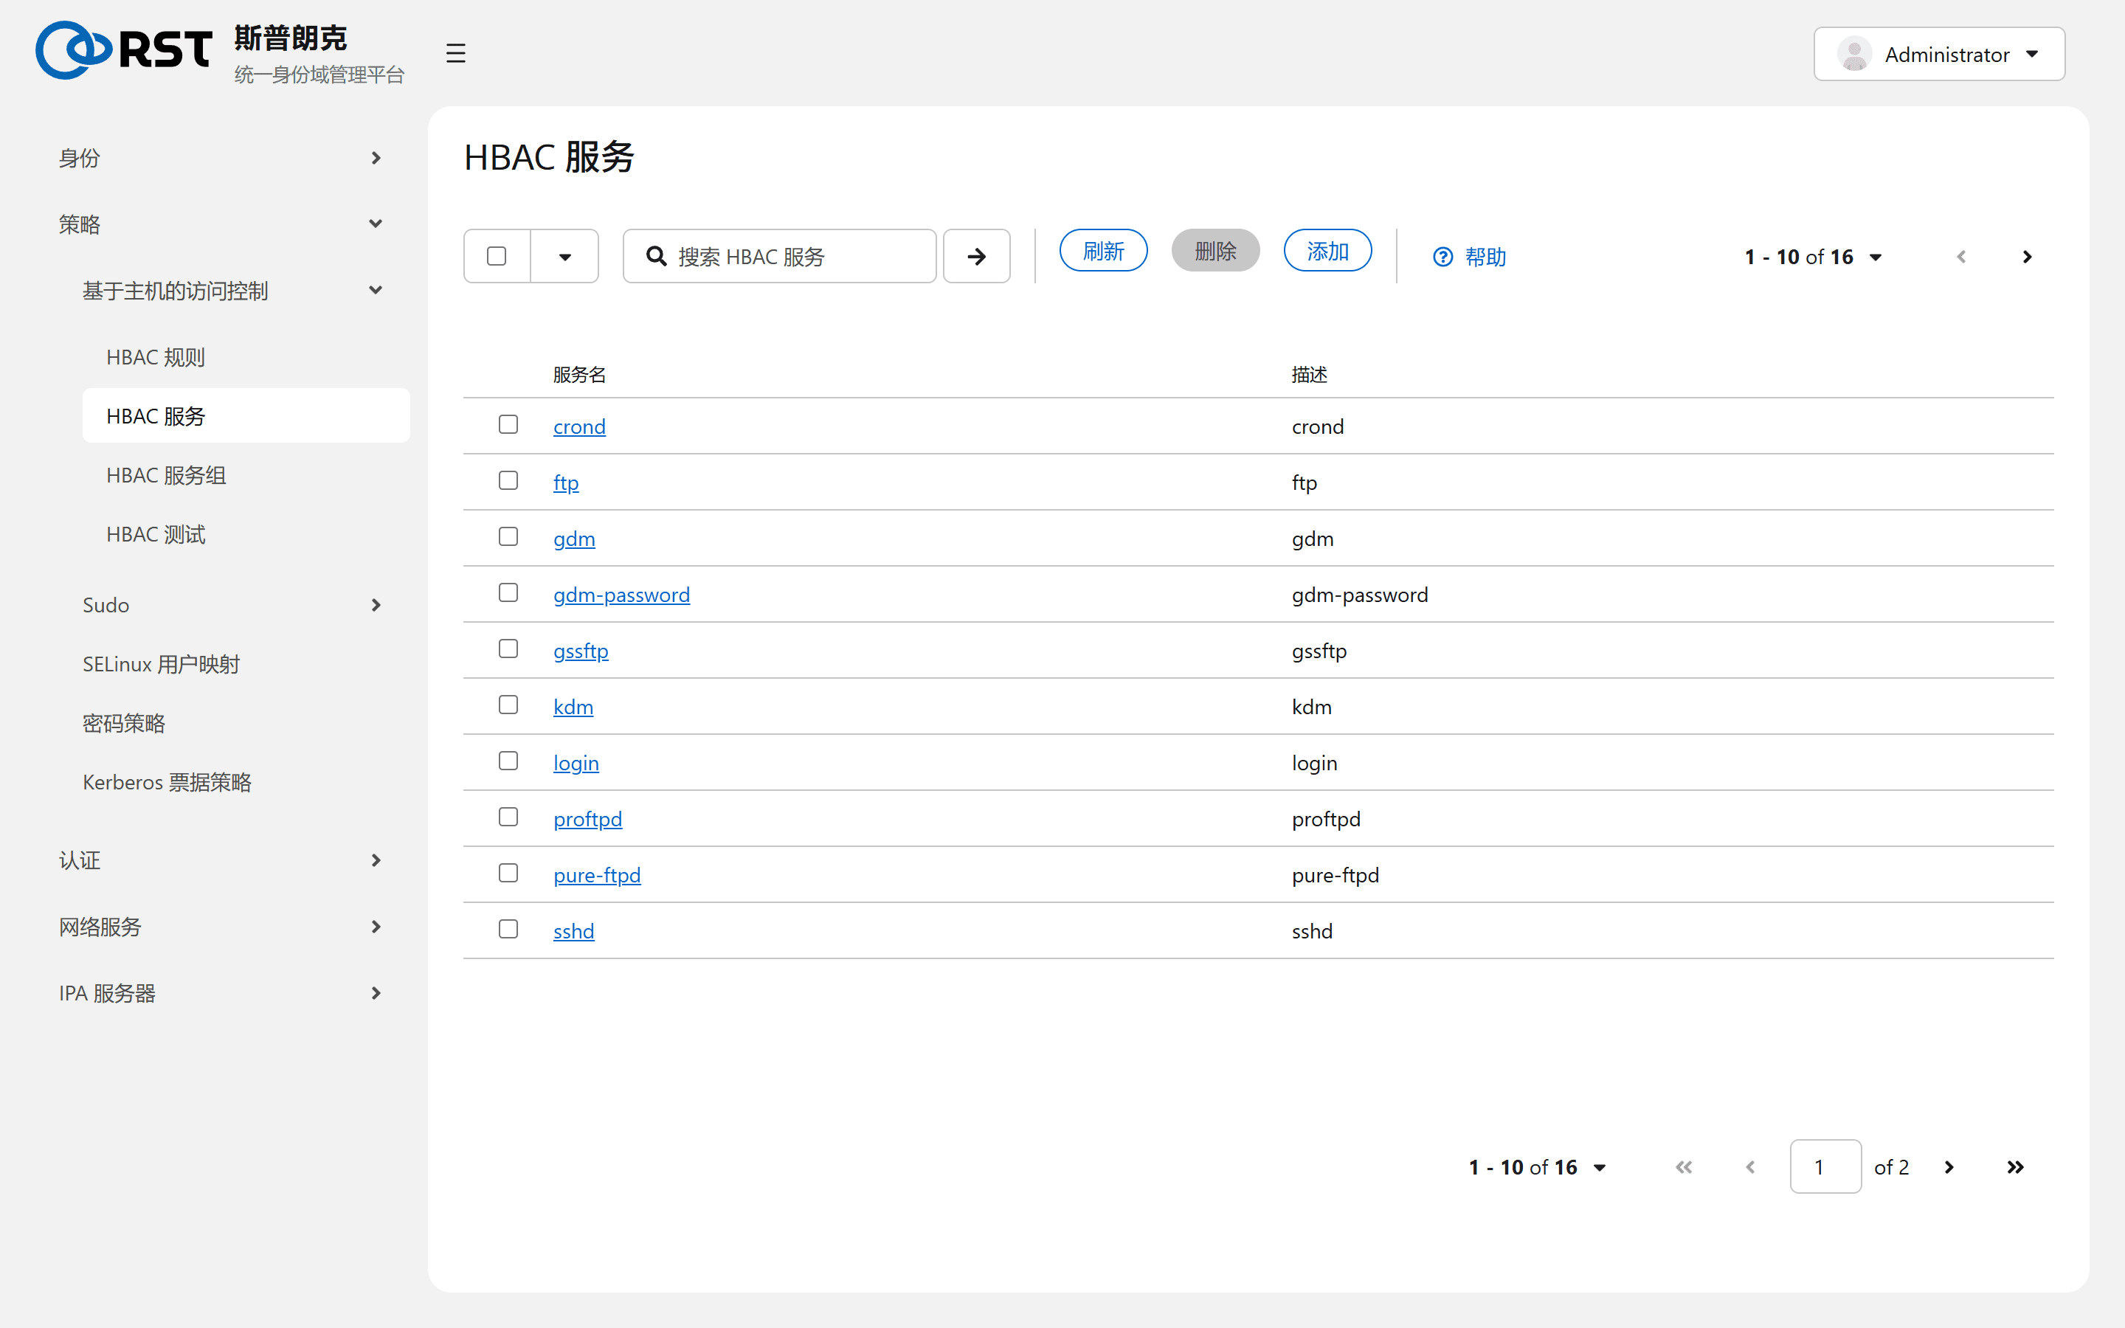Open the bulk select dropdown arrow
Viewport: 2125px width, 1328px height.
pyautogui.click(x=564, y=257)
